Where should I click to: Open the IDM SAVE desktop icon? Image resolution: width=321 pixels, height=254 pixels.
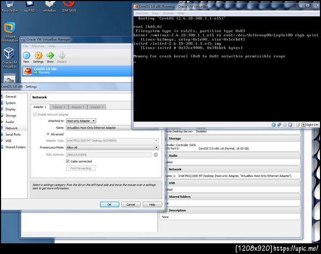[x=69, y=6]
